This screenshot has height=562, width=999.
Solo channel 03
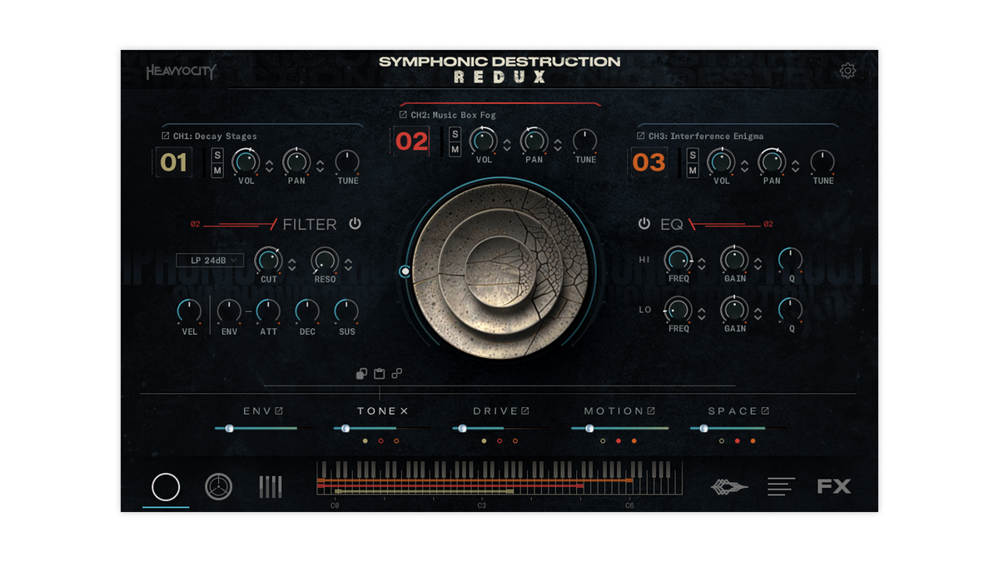(693, 156)
